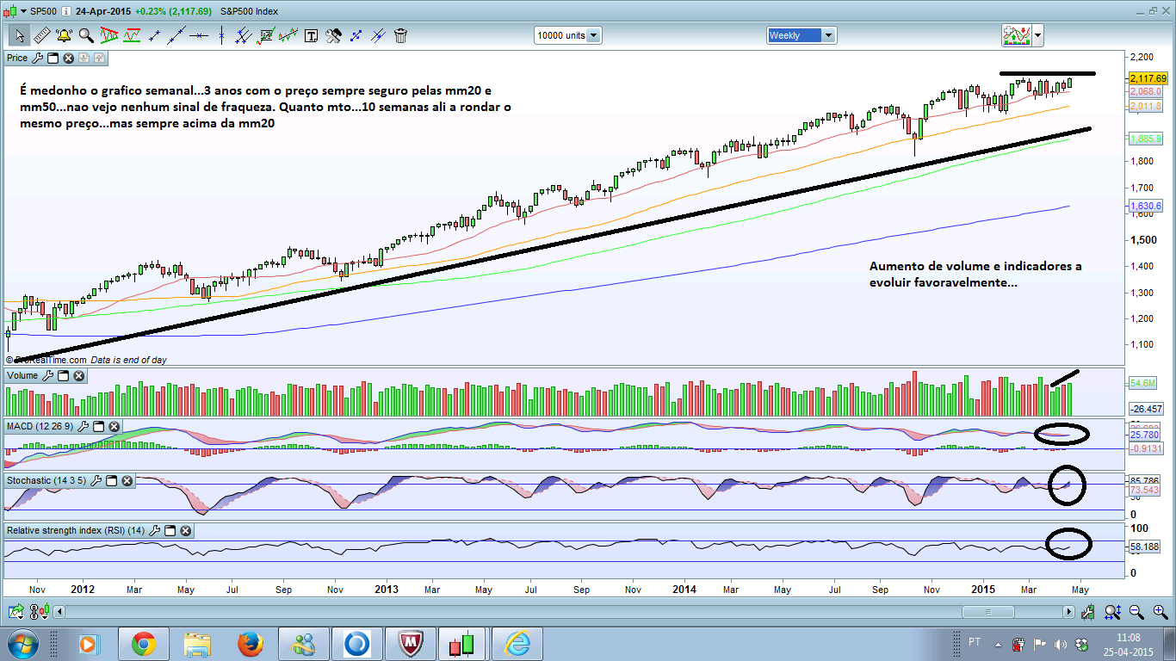The height and width of the screenshot is (661, 1176).
Task: Click the horizontal zoom fit icon
Action: [x=1112, y=612]
